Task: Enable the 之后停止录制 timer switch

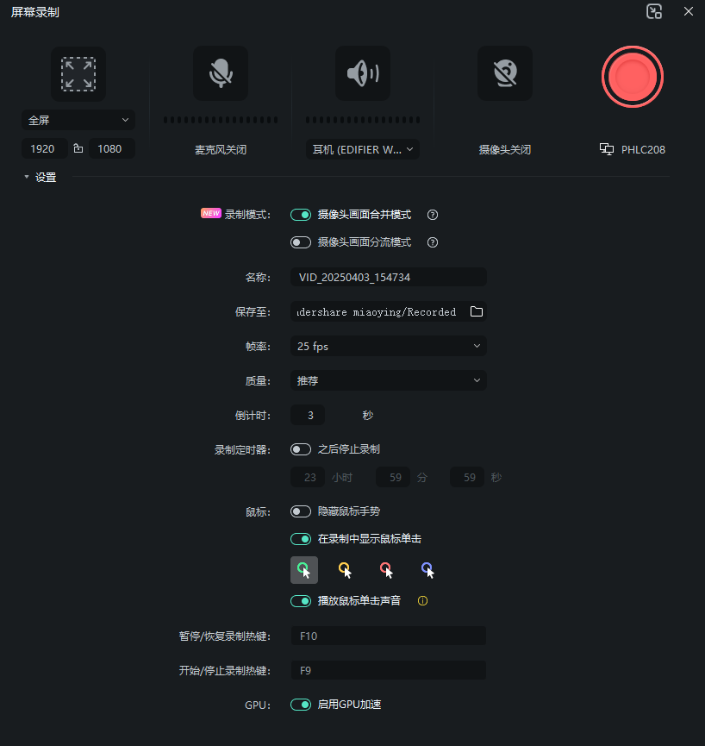Action: [301, 449]
